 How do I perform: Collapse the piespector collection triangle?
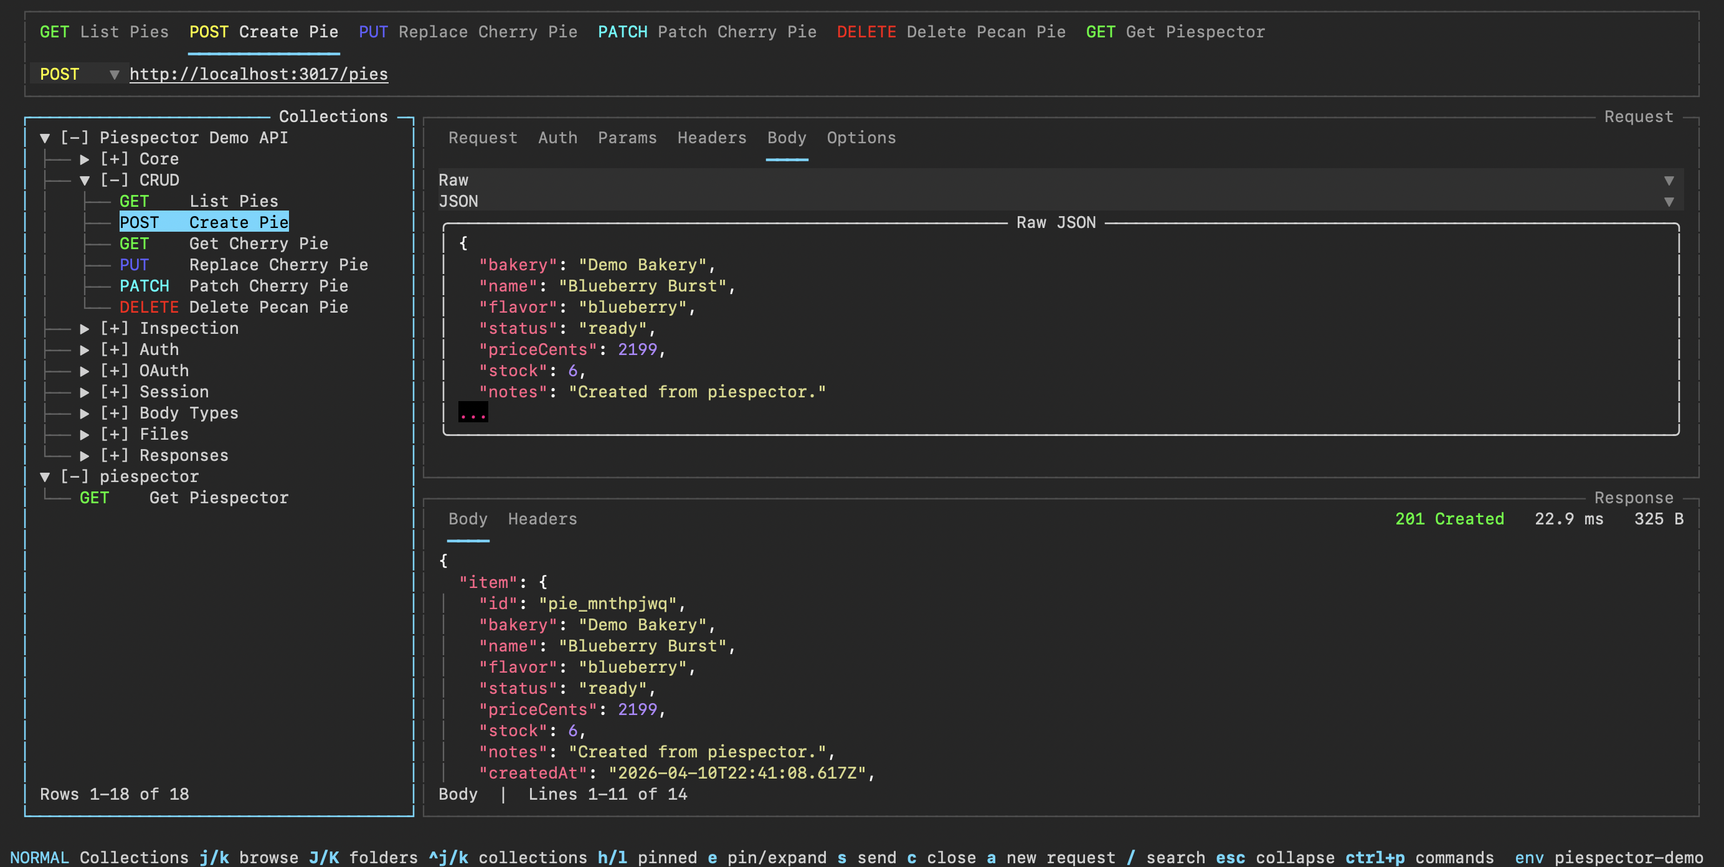click(x=45, y=476)
